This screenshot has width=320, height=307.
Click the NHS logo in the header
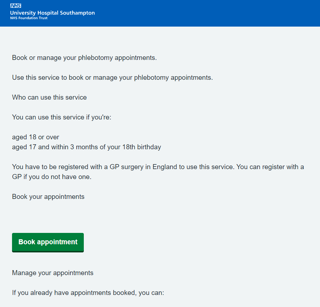click(16, 6)
